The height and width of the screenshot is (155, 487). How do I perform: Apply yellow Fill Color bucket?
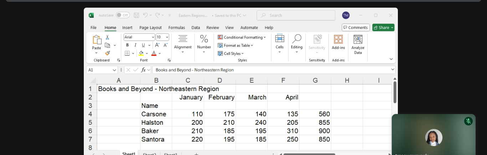pos(141,53)
